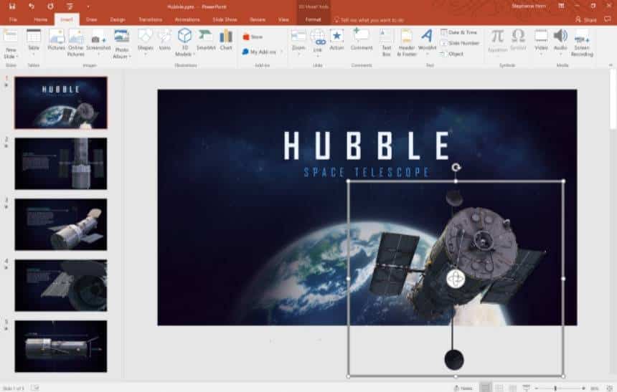The height and width of the screenshot is (392, 617).
Task: Select the Review tab
Action: (x=258, y=19)
